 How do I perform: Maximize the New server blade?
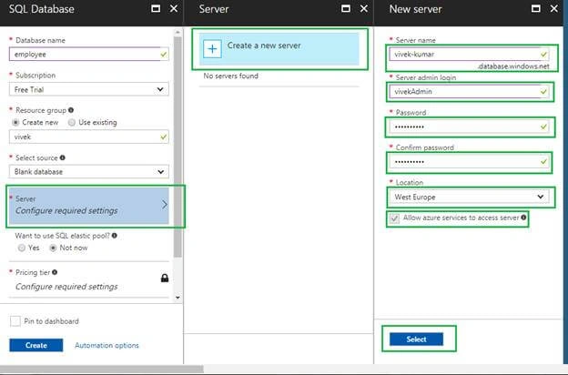click(536, 9)
